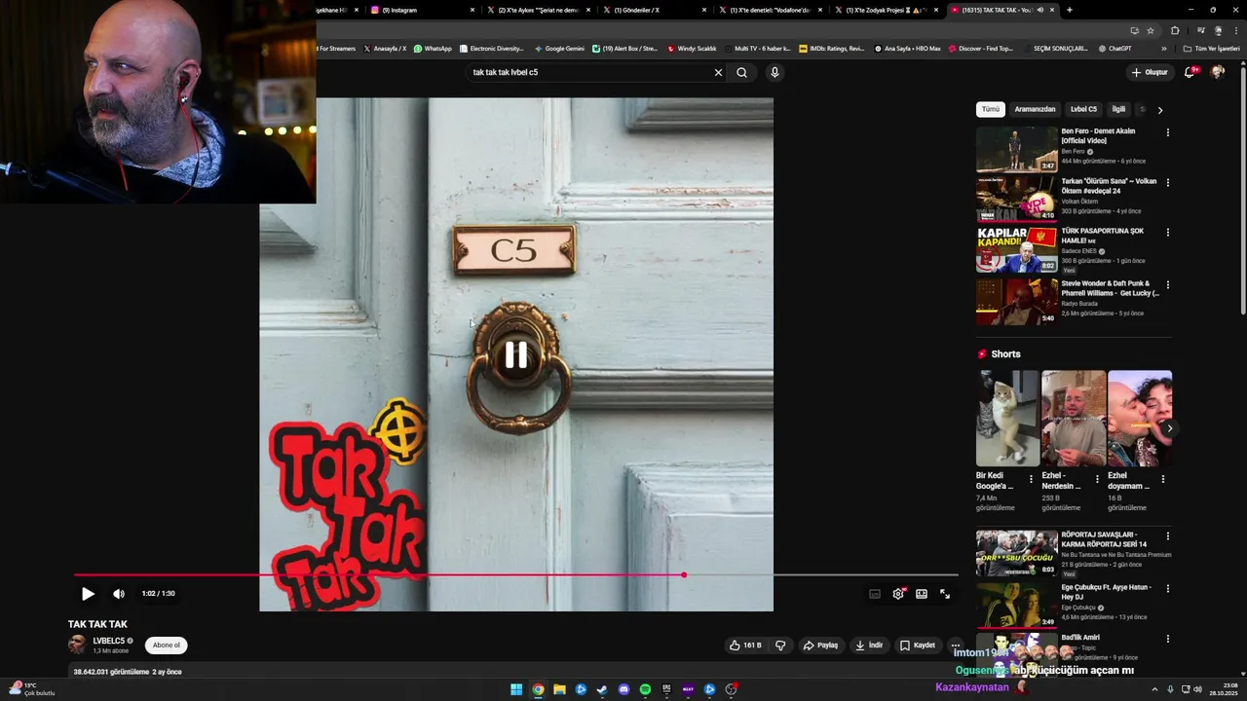Screen dimensions: 1247x701
Task: Open the video settings gear
Action: point(898,594)
